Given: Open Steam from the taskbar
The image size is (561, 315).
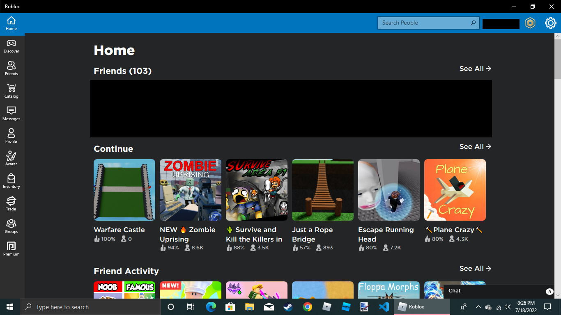Looking at the screenshot, I should (288, 307).
